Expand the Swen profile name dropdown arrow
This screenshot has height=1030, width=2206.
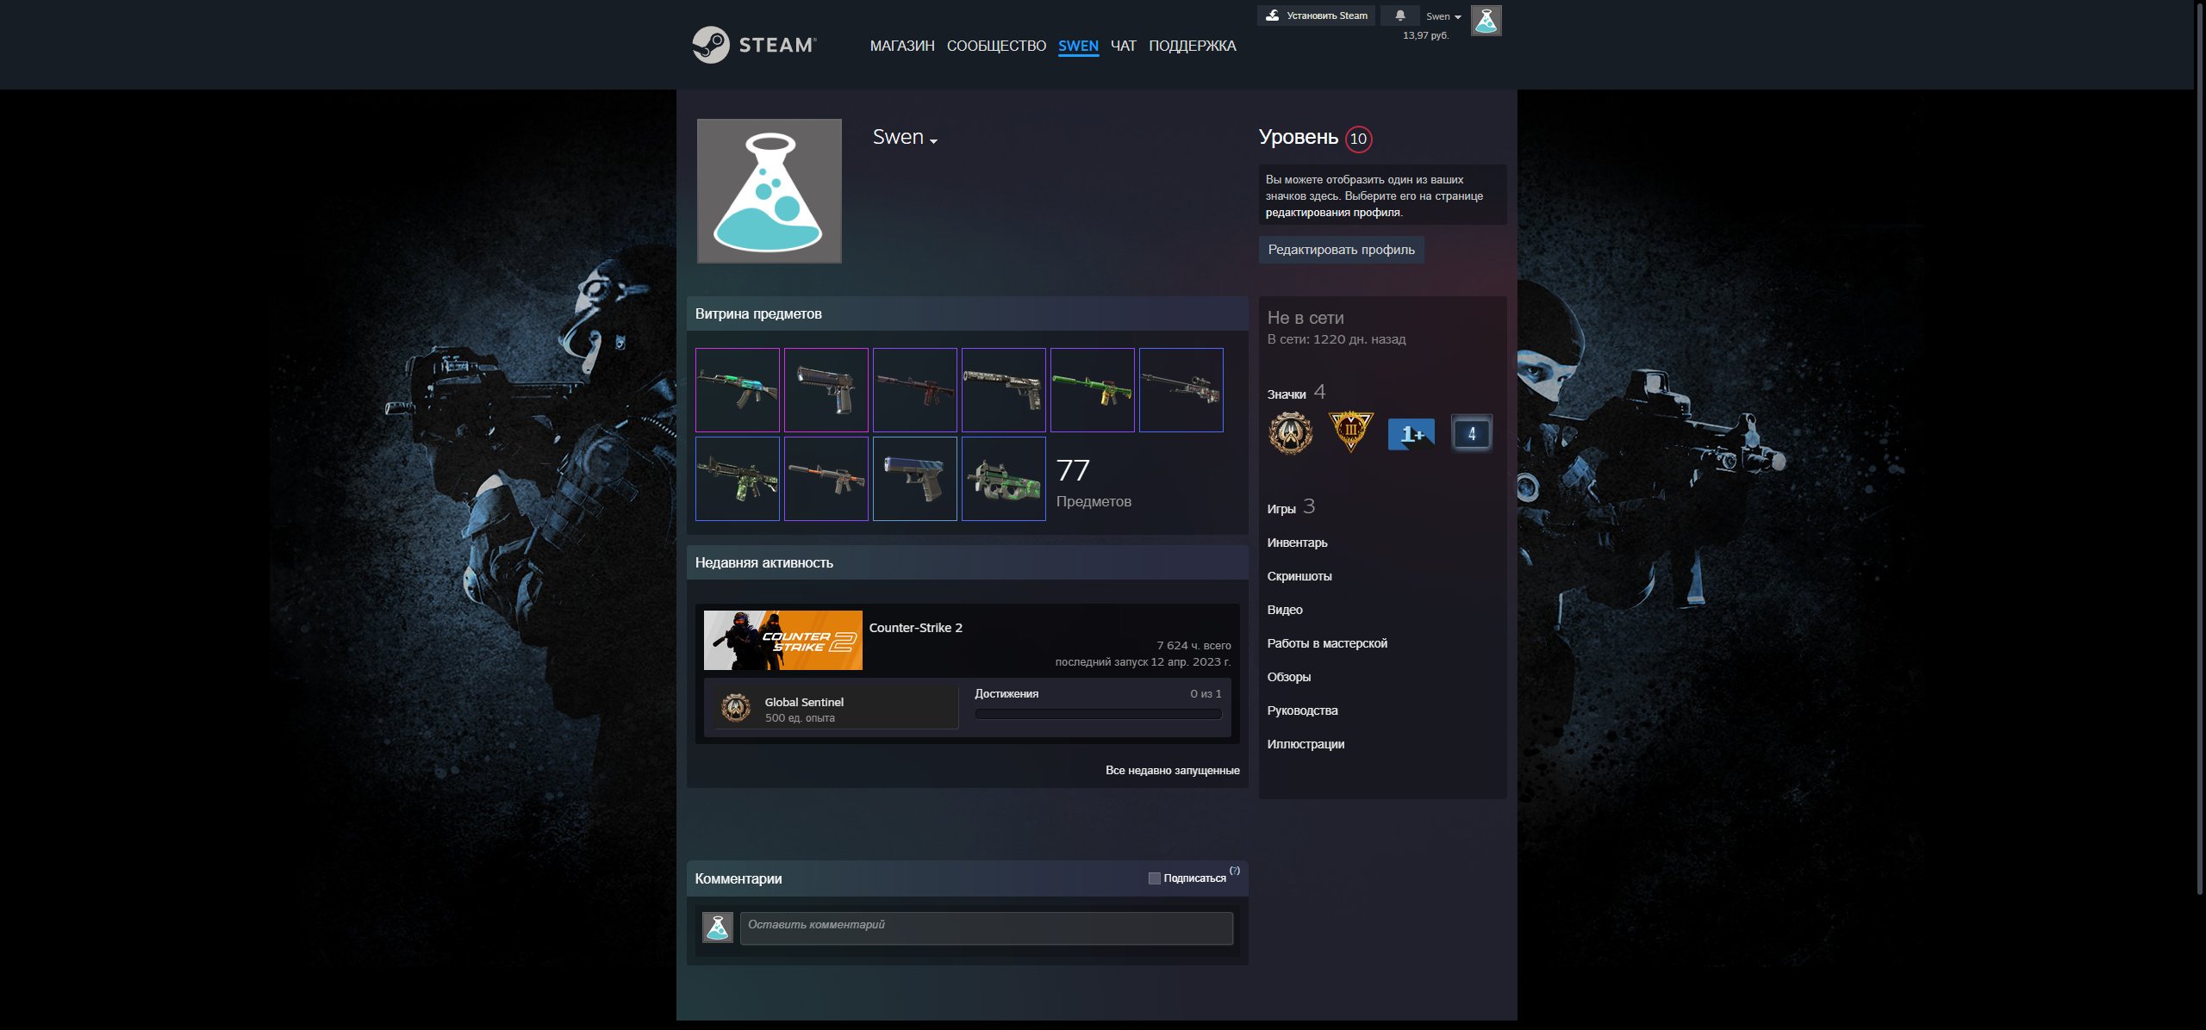click(x=934, y=140)
